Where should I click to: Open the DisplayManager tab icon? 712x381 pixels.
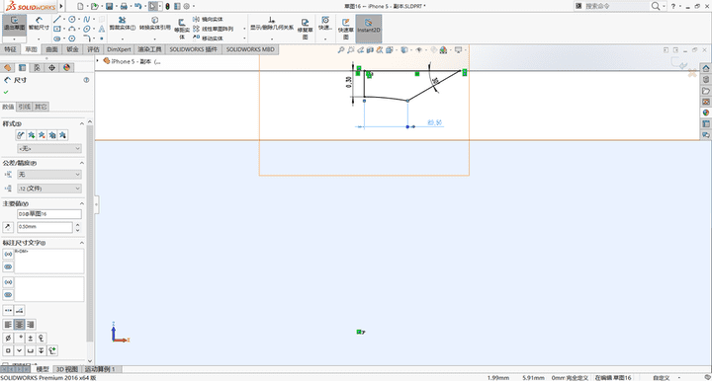click(67, 67)
